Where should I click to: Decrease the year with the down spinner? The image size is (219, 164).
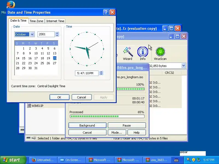click(57, 36)
